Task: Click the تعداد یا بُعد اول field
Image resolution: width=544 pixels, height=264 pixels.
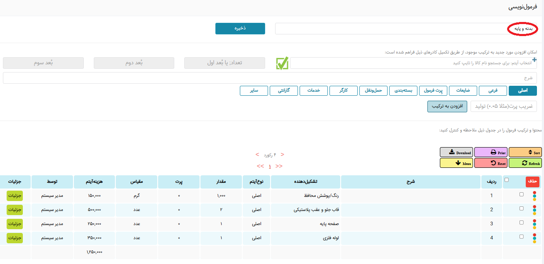Action: coord(224,63)
